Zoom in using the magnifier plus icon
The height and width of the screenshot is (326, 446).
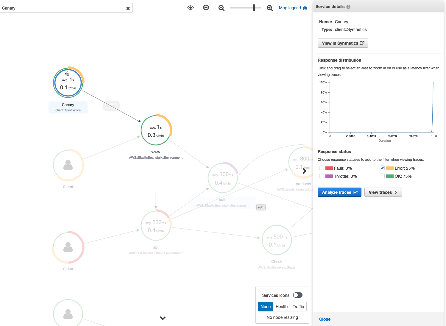pyautogui.click(x=269, y=8)
